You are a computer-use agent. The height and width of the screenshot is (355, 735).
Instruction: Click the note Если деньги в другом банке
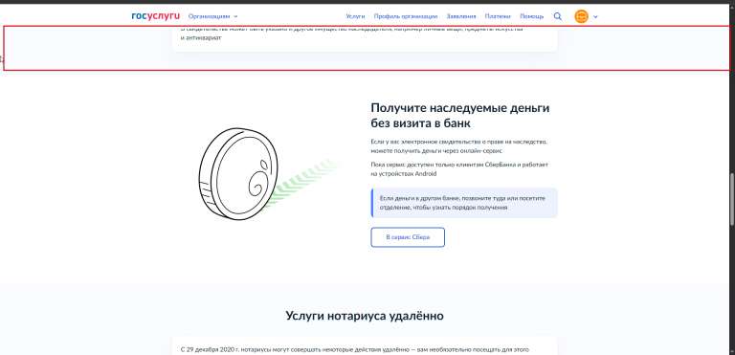pos(464,203)
